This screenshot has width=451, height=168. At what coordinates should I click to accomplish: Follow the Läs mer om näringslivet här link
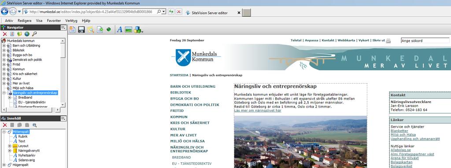[258, 111]
